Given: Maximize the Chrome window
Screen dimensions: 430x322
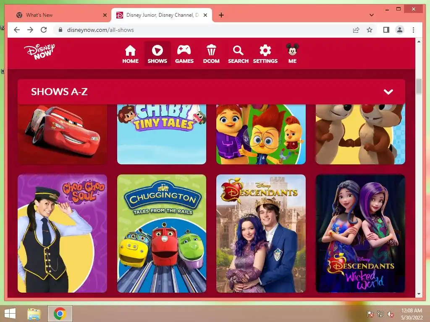Looking at the screenshot, I should [399, 9].
